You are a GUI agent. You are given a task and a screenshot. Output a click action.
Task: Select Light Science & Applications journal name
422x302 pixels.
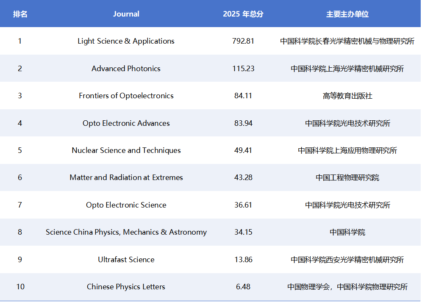click(x=126, y=41)
